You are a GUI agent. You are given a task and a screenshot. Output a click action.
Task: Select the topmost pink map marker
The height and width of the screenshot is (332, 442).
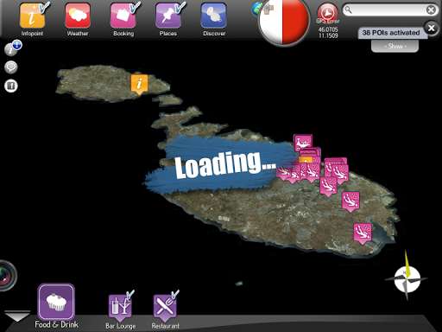(x=303, y=143)
